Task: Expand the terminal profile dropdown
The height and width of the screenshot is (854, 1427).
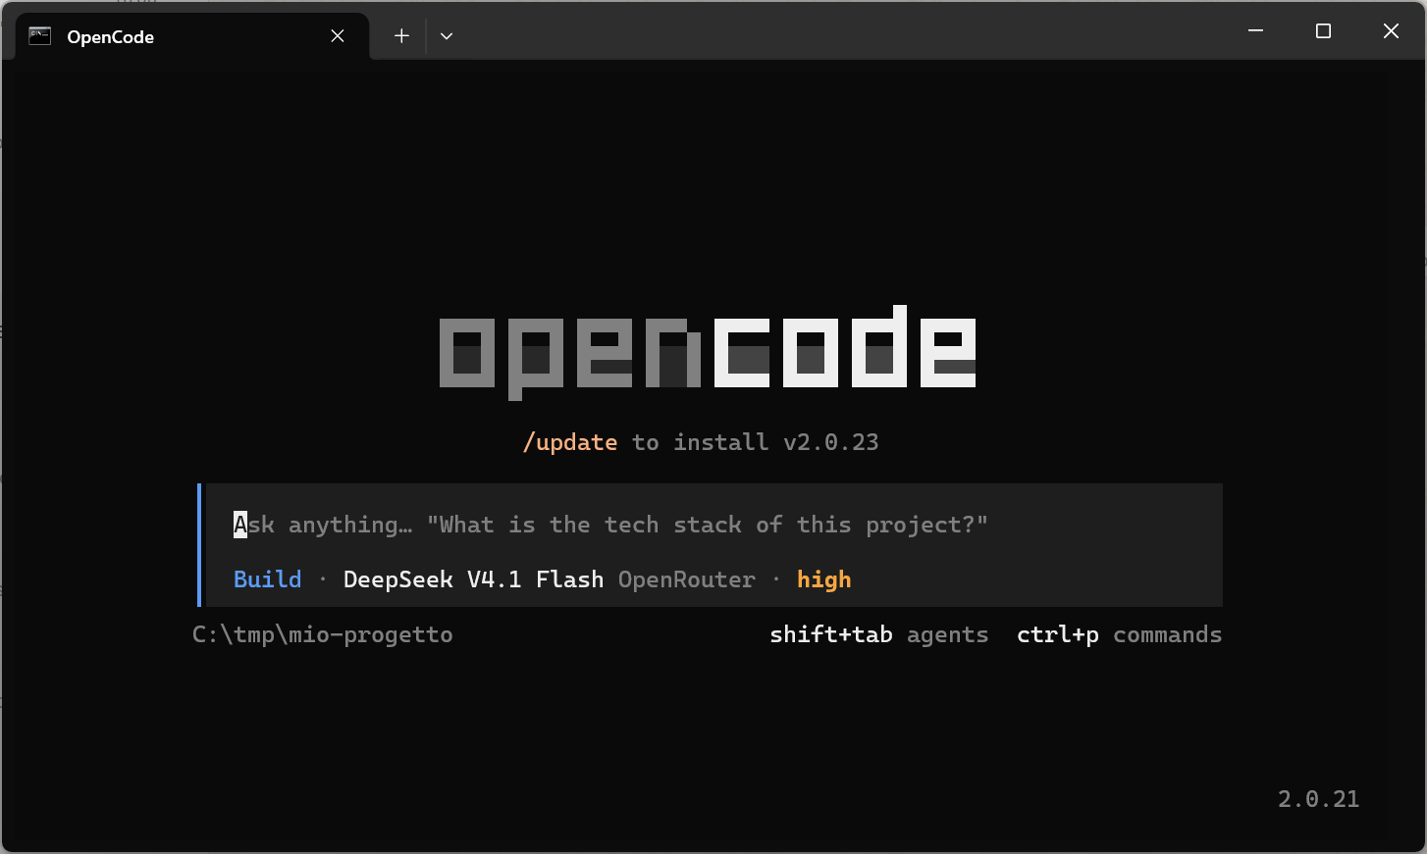Action: [x=447, y=36]
